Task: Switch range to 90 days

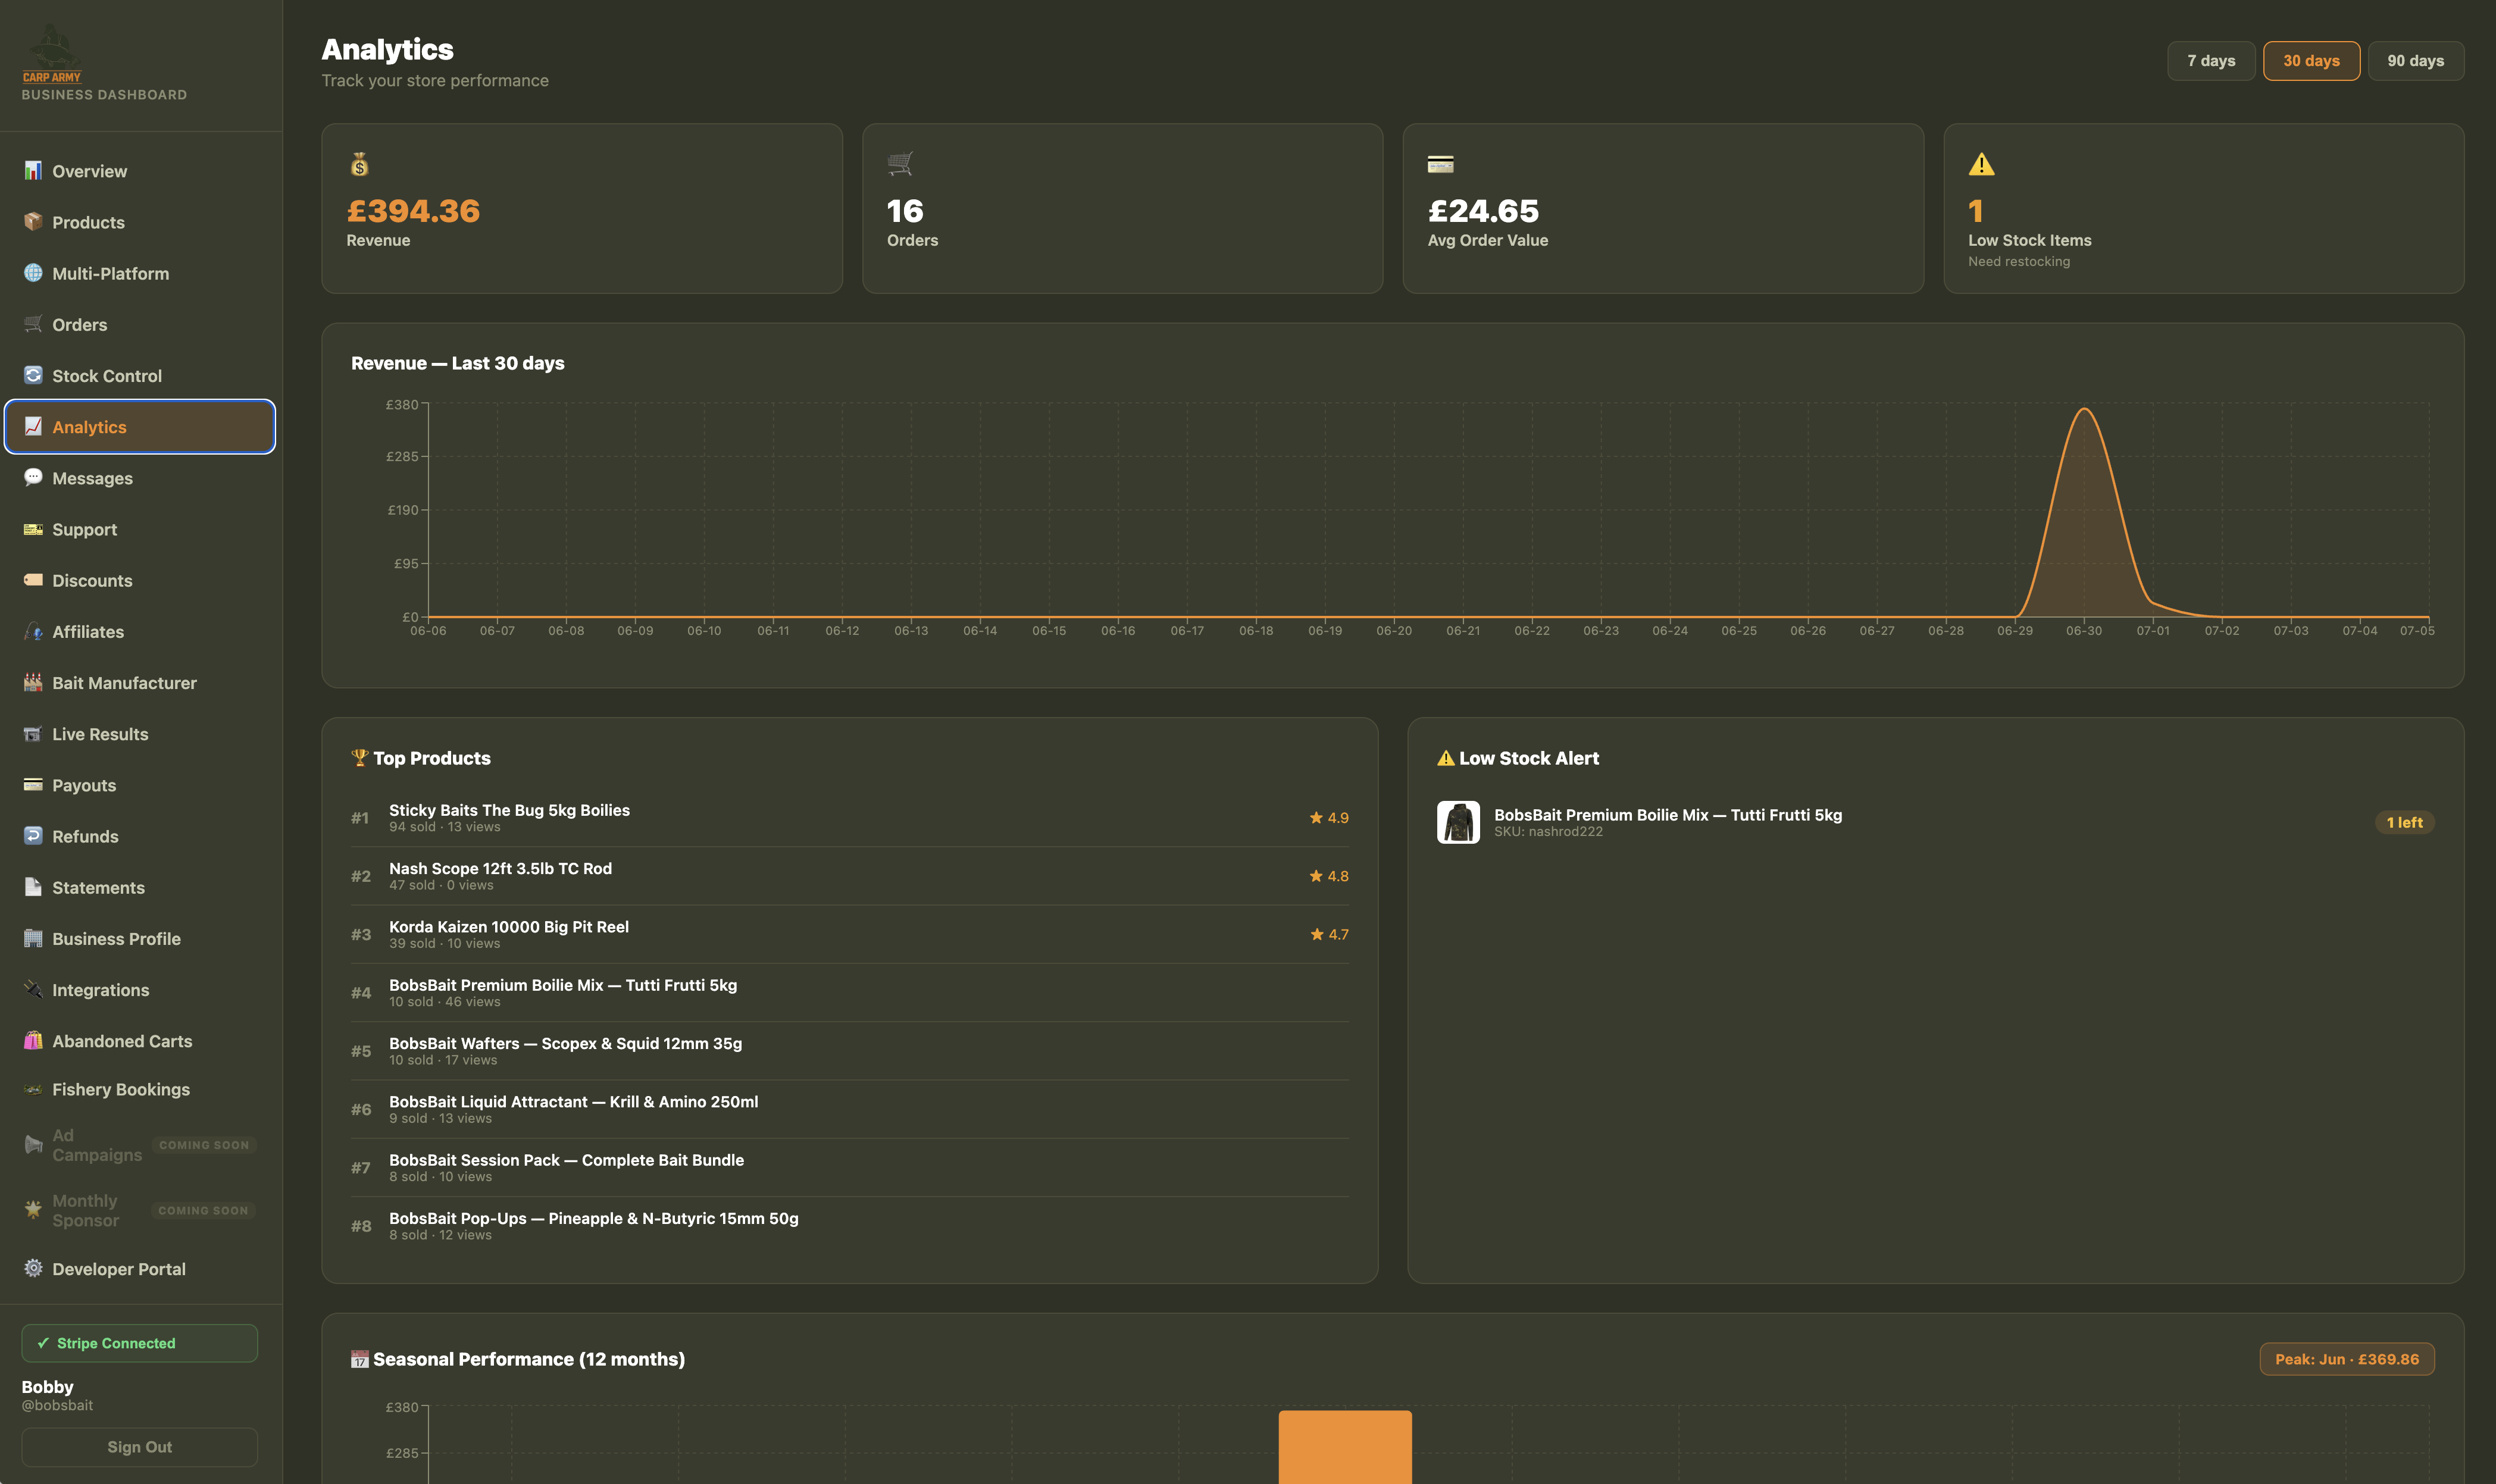Action: click(x=2415, y=61)
